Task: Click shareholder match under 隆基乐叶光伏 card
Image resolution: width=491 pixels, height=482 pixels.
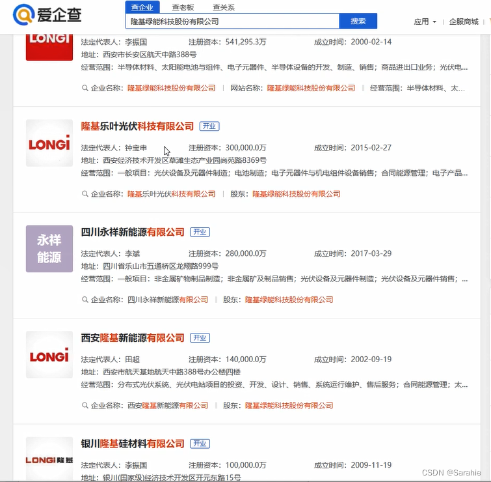Action: click(x=297, y=194)
